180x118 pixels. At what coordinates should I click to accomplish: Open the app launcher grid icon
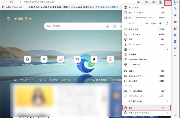pyautogui.click(x=8, y=19)
